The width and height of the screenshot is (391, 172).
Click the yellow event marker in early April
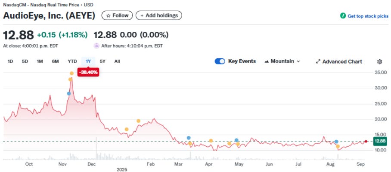(211, 141)
